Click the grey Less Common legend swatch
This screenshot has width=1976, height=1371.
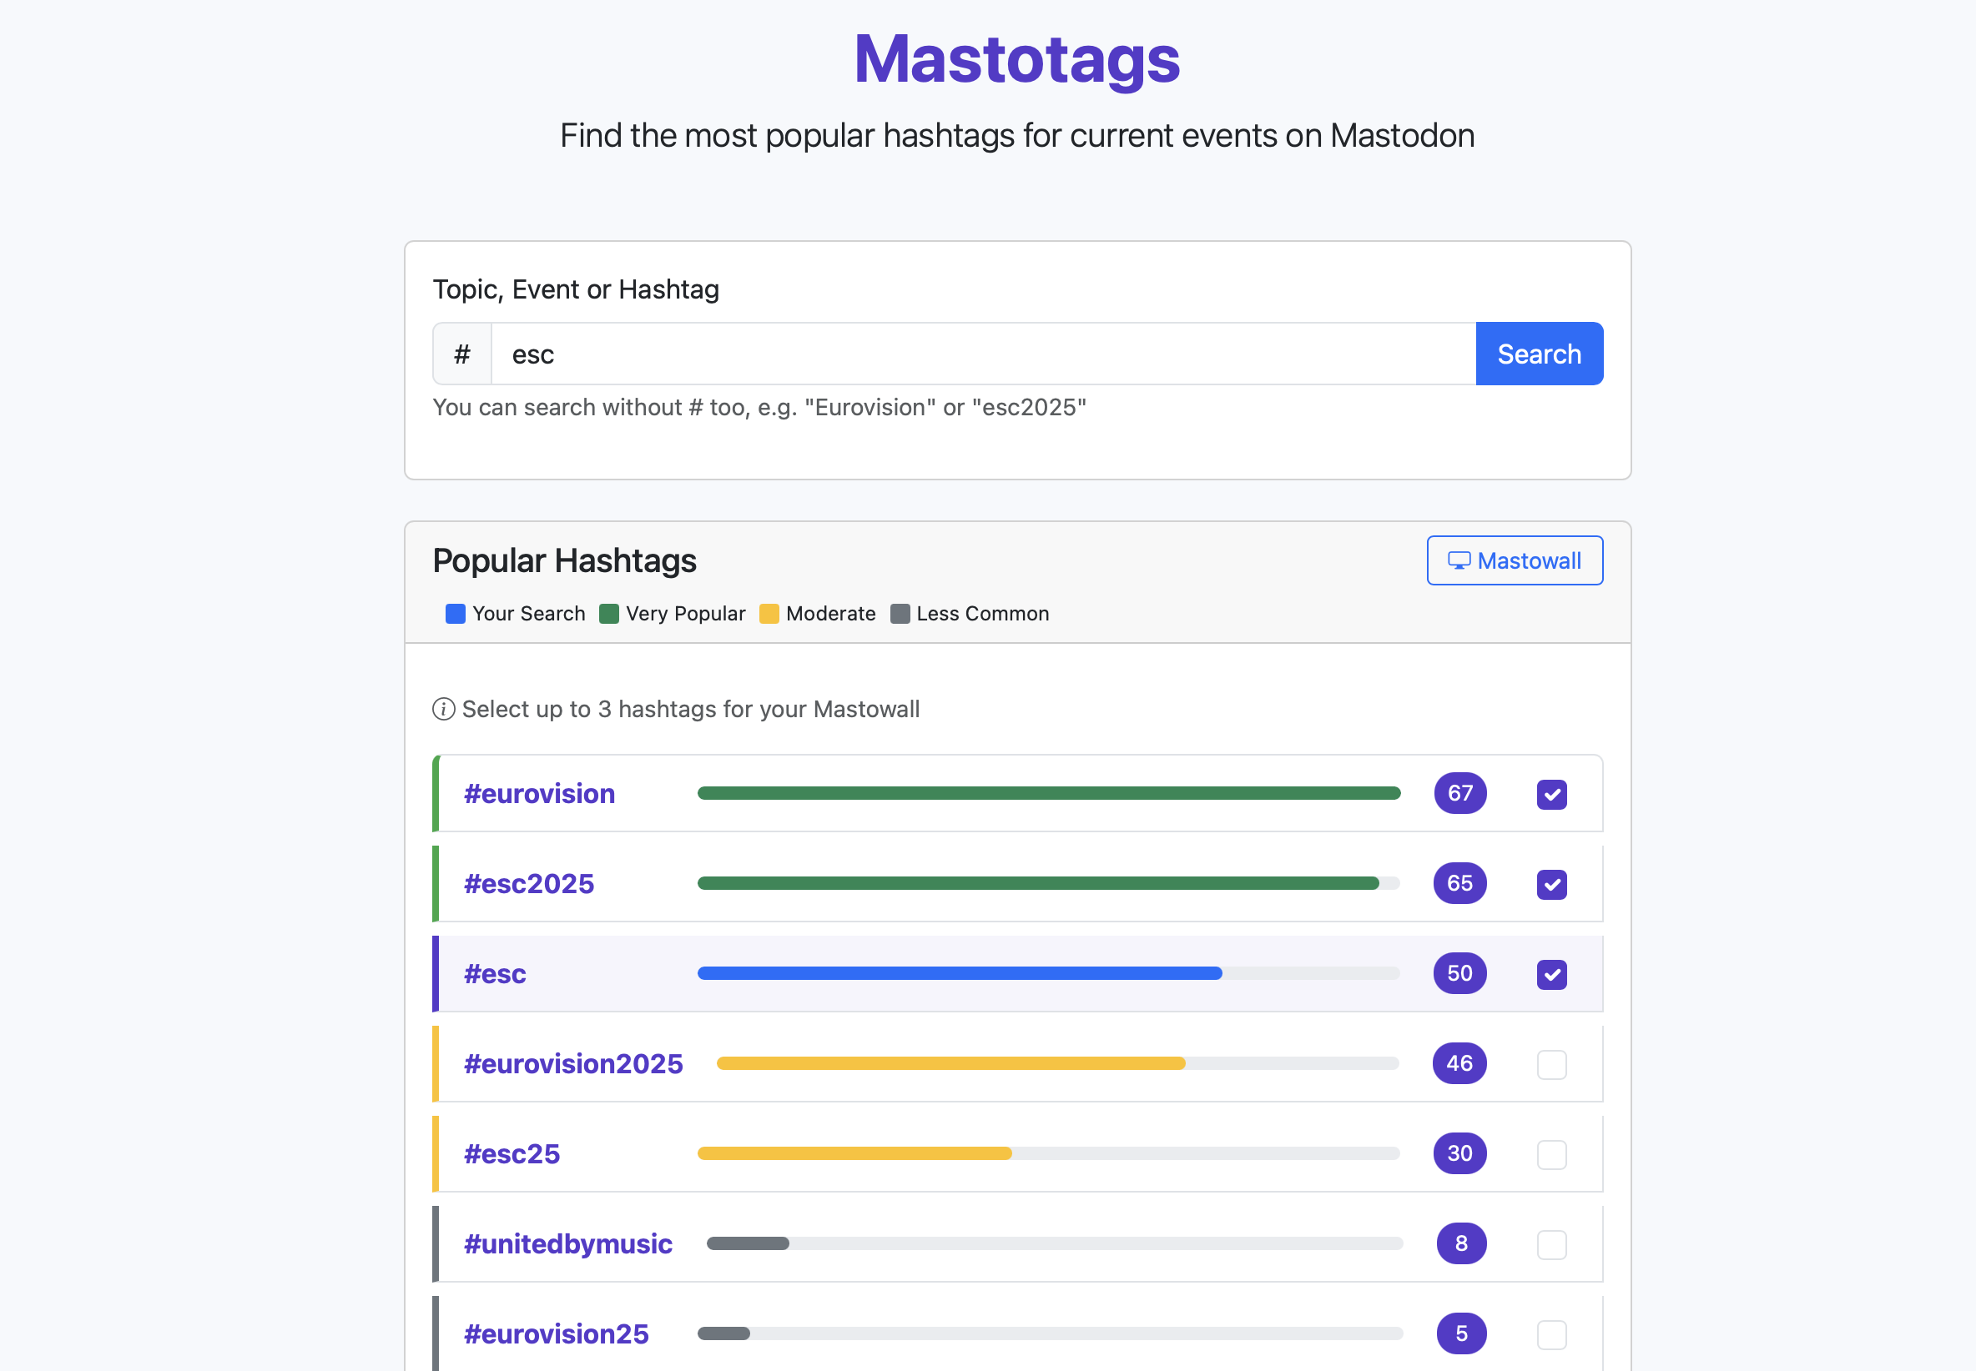[899, 613]
